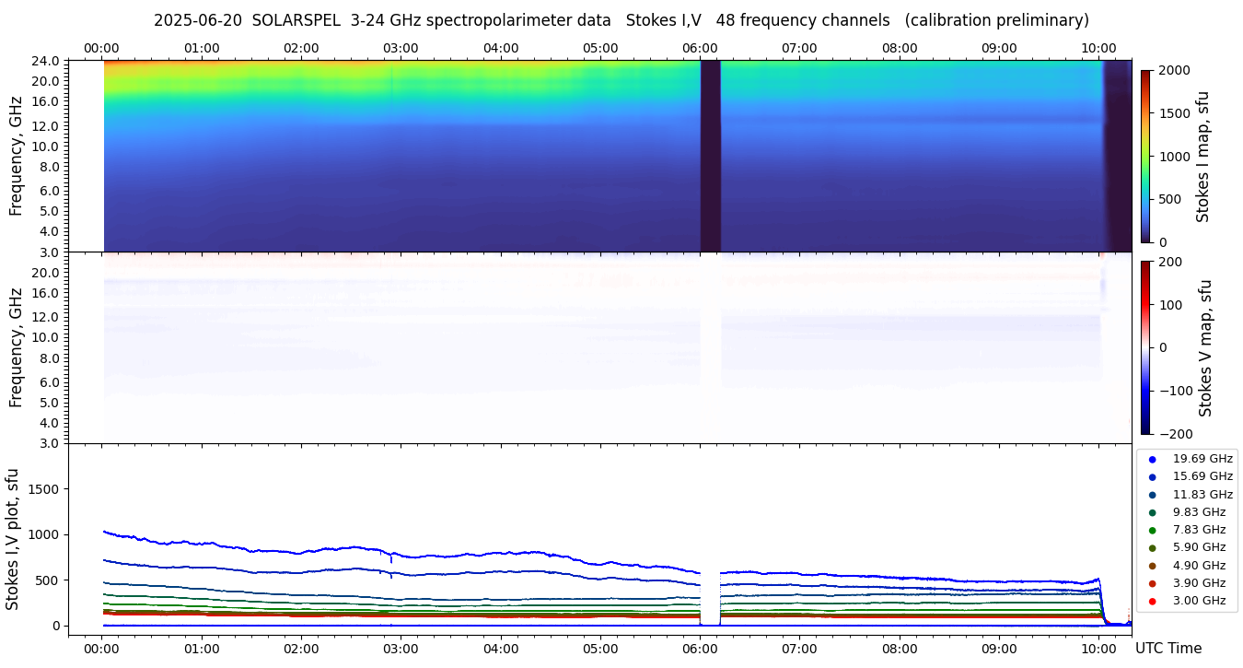Click the 7.83 GHz green legend dot
Screen dimensions: 1243x668
click(1152, 530)
